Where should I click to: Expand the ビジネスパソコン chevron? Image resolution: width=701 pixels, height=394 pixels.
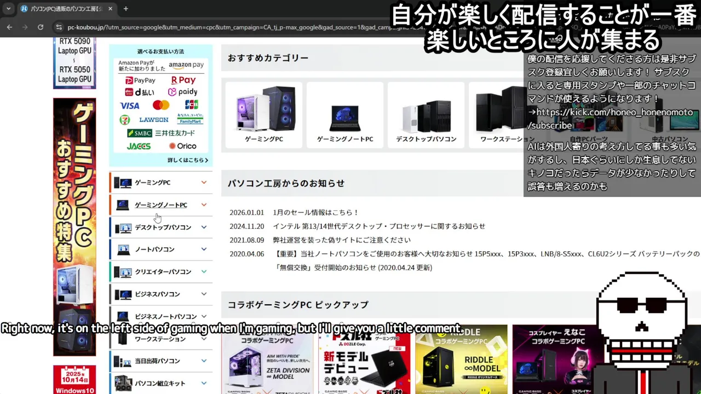tap(204, 294)
